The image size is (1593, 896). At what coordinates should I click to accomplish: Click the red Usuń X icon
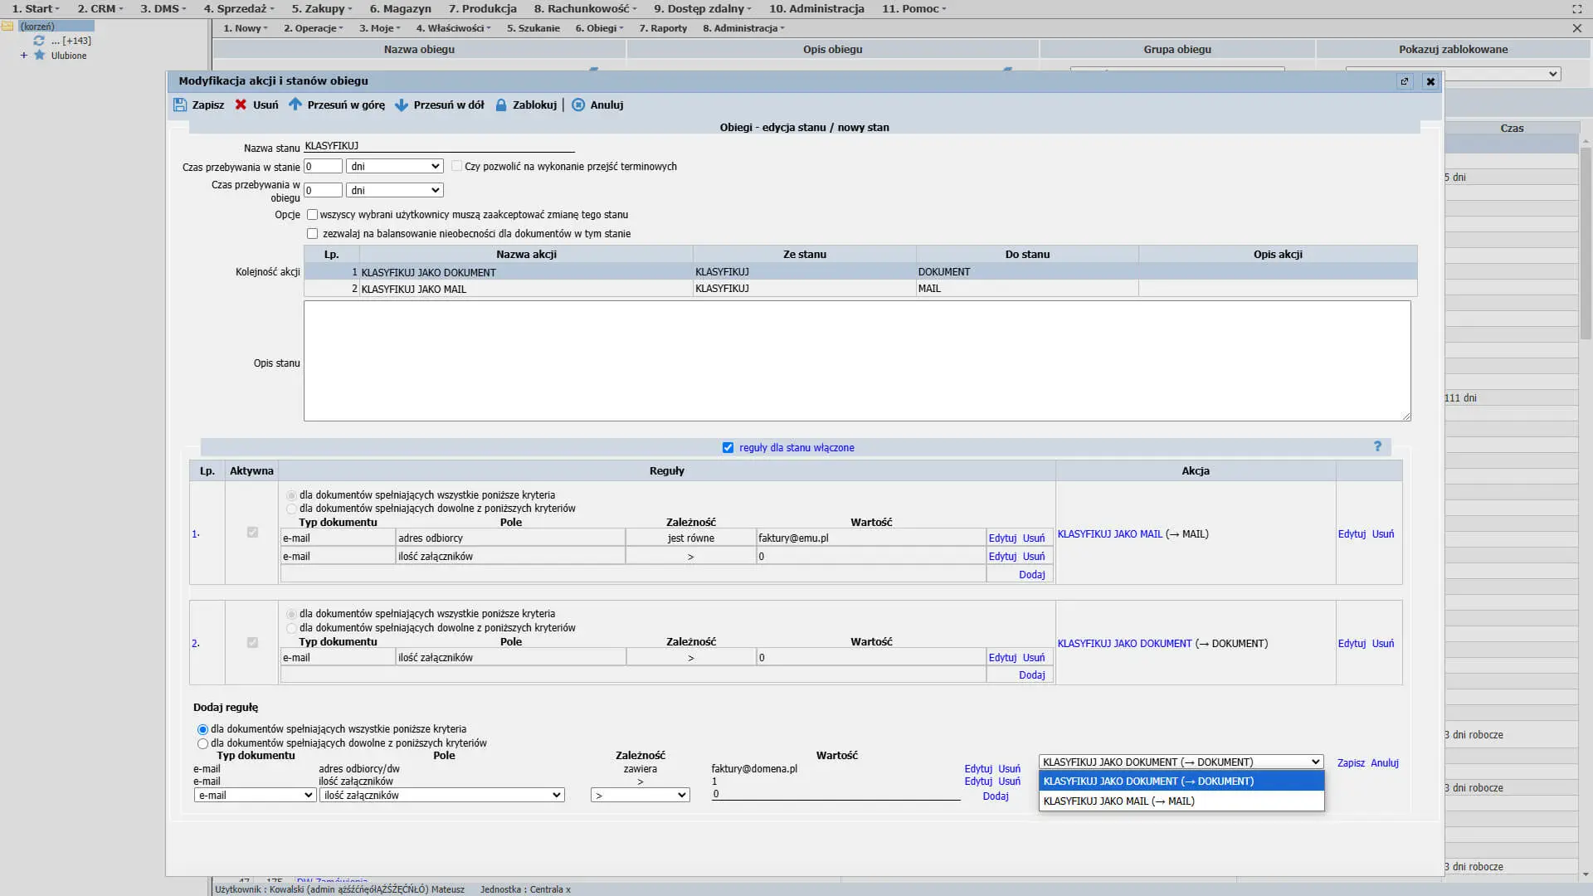click(x=241, y=105)
